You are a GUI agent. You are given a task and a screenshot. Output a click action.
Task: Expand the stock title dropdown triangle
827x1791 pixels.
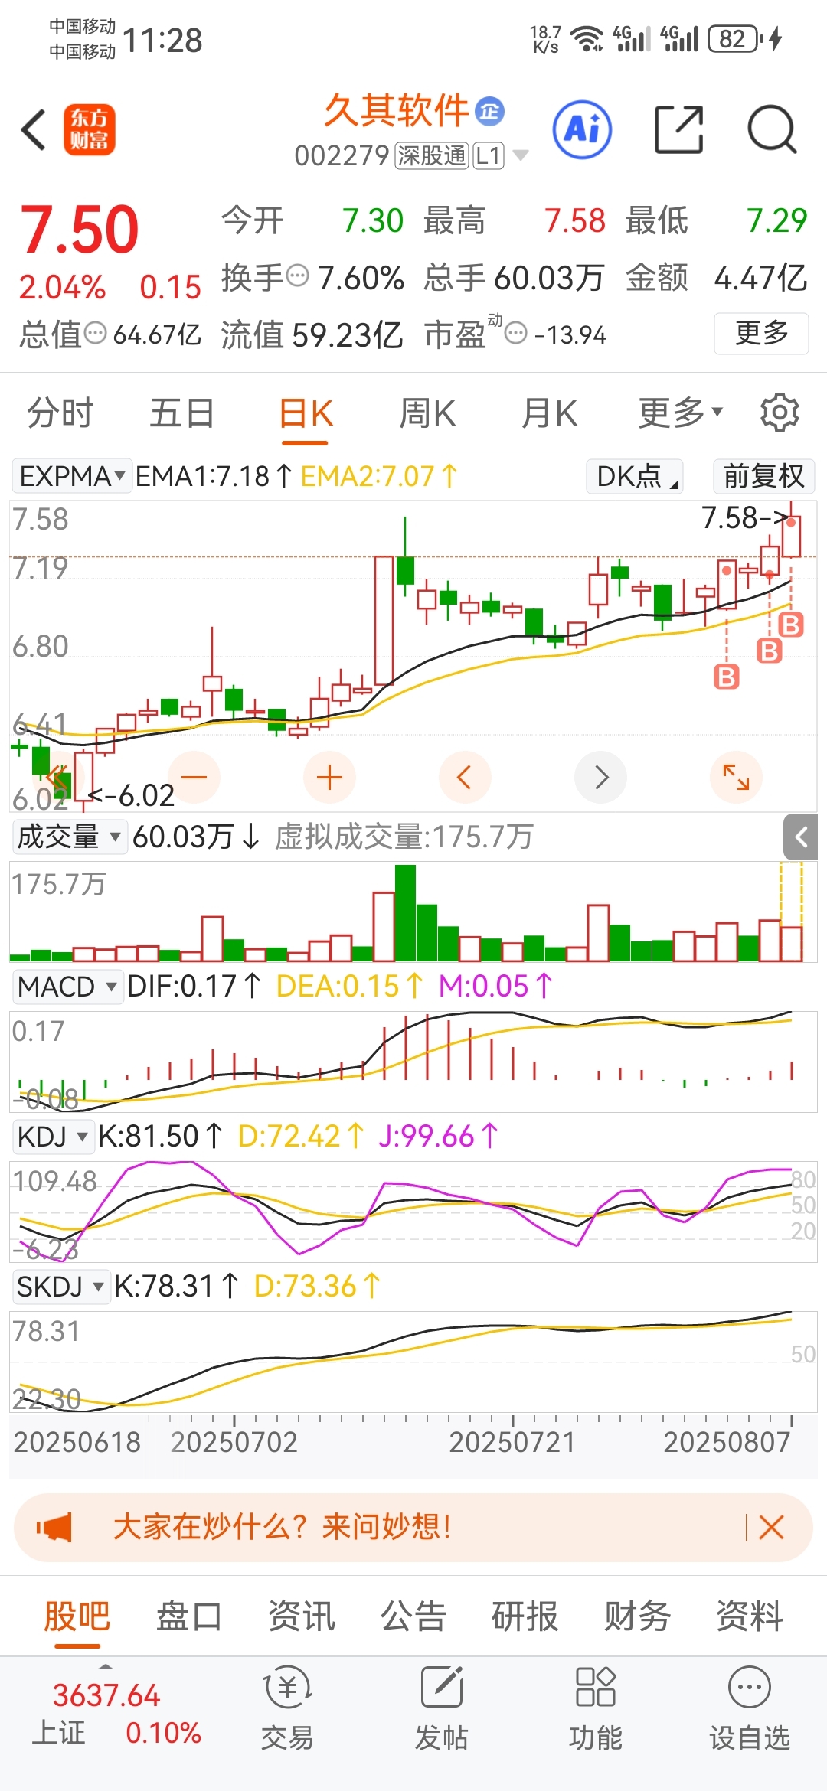pos(521,156)
